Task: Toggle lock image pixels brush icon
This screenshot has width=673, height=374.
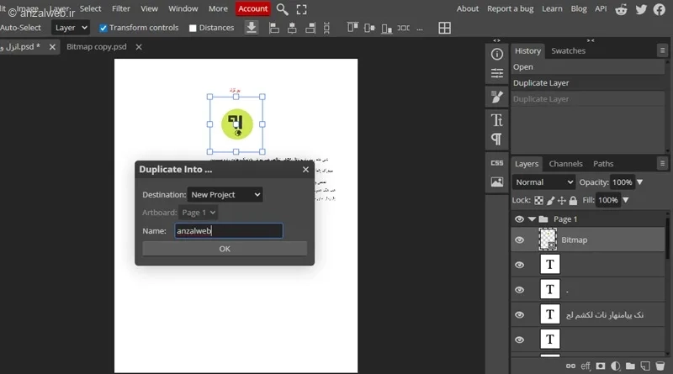Action: click(x=551, y=200)
